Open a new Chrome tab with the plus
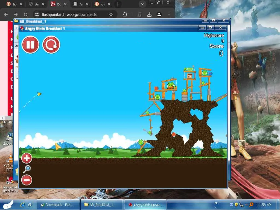 click(x=118, y=4)
